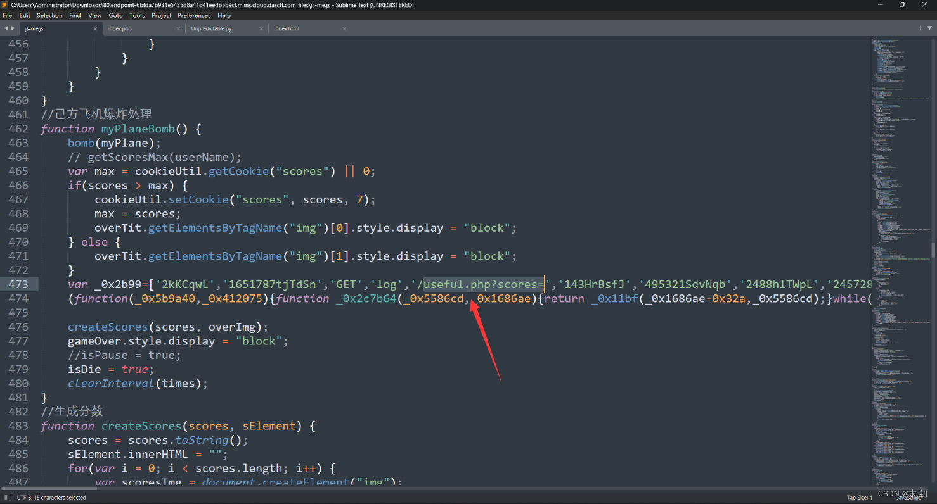Click the horizontal scrollbar thumb
Screen dimensions: 937x504
coord(49,488)
